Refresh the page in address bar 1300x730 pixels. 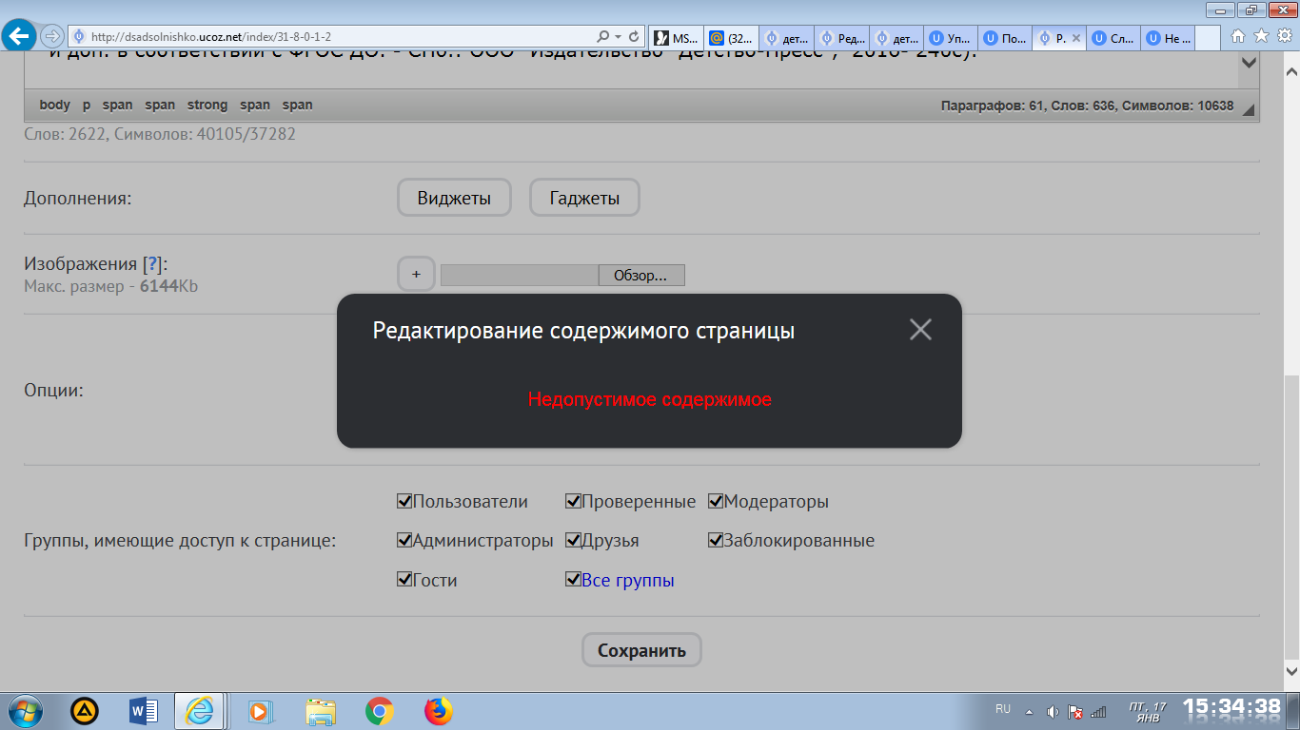pos(635,37)
